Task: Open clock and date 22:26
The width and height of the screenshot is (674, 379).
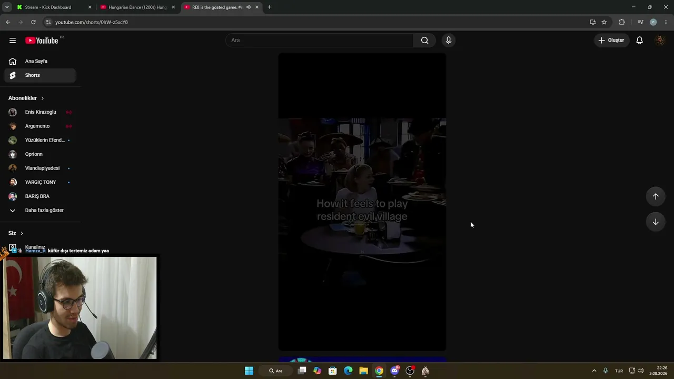Action: click(658, 371)
